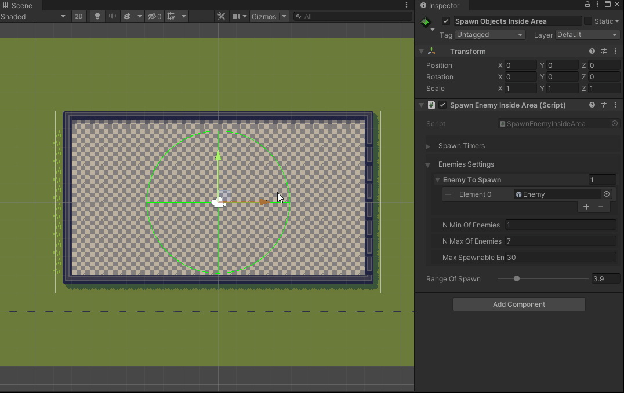Image resolution: width=624 pixels, height=393 pixels.
Task: Click the scene grid visibility icon
Action: pos(171,17)
